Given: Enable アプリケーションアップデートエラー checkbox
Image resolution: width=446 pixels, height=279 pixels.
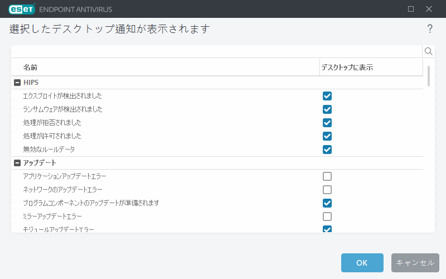Looking at the screenshot, I should (327, 176).
